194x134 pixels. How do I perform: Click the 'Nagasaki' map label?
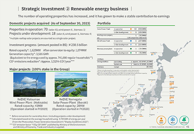pyautogui.click(x=106, y=108)
